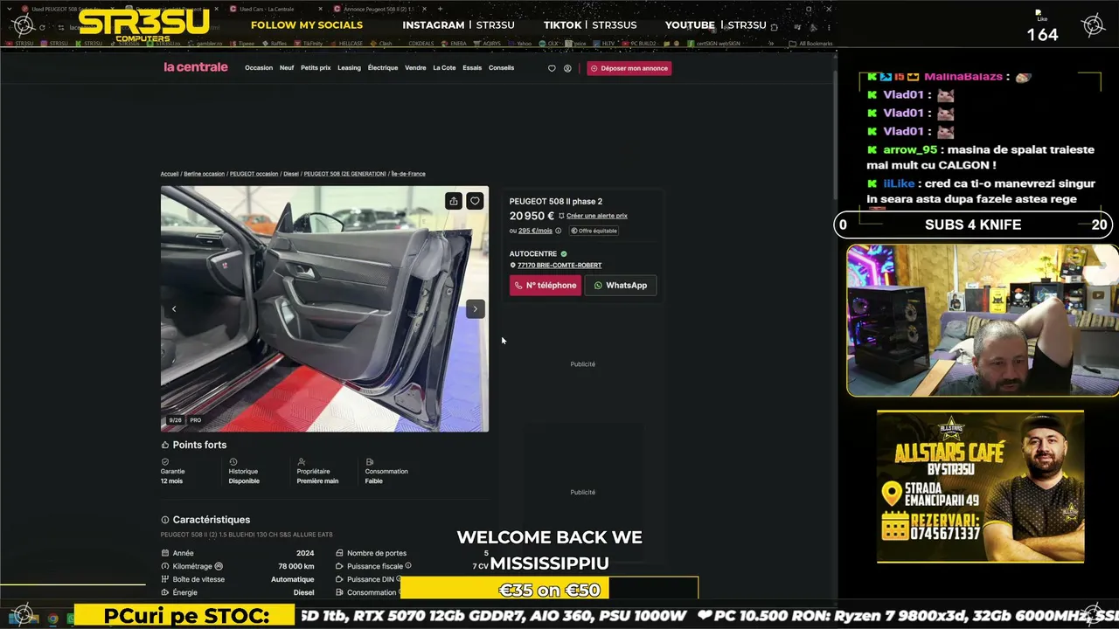This screenshot has width=1119, height=629.
Task: Click the info icon beside Puissance fiscale
Action: 408,566
